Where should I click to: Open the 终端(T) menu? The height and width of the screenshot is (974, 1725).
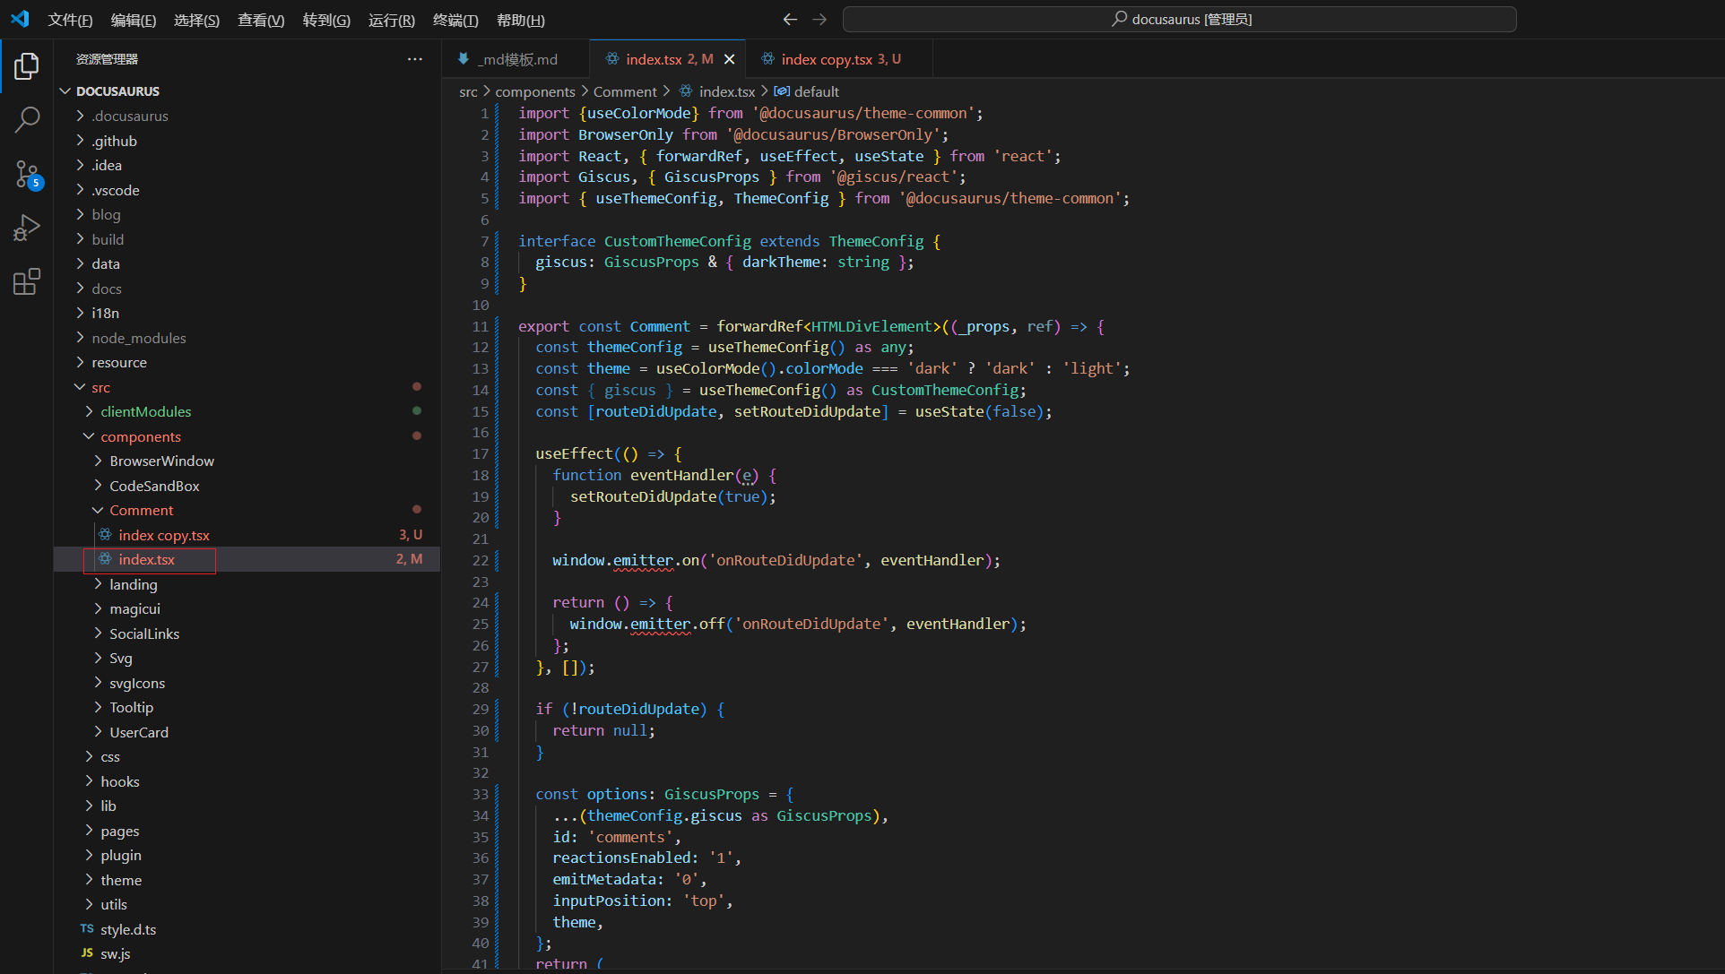(x=455, y=20)
